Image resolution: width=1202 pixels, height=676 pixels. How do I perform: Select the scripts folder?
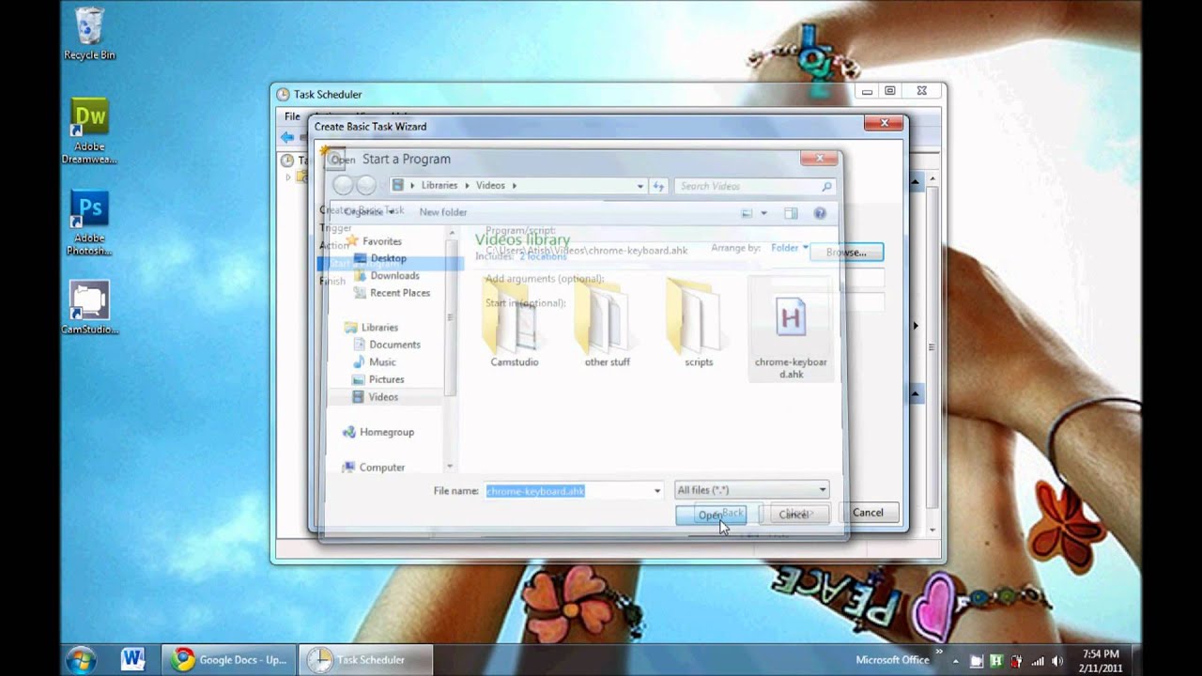699,322
